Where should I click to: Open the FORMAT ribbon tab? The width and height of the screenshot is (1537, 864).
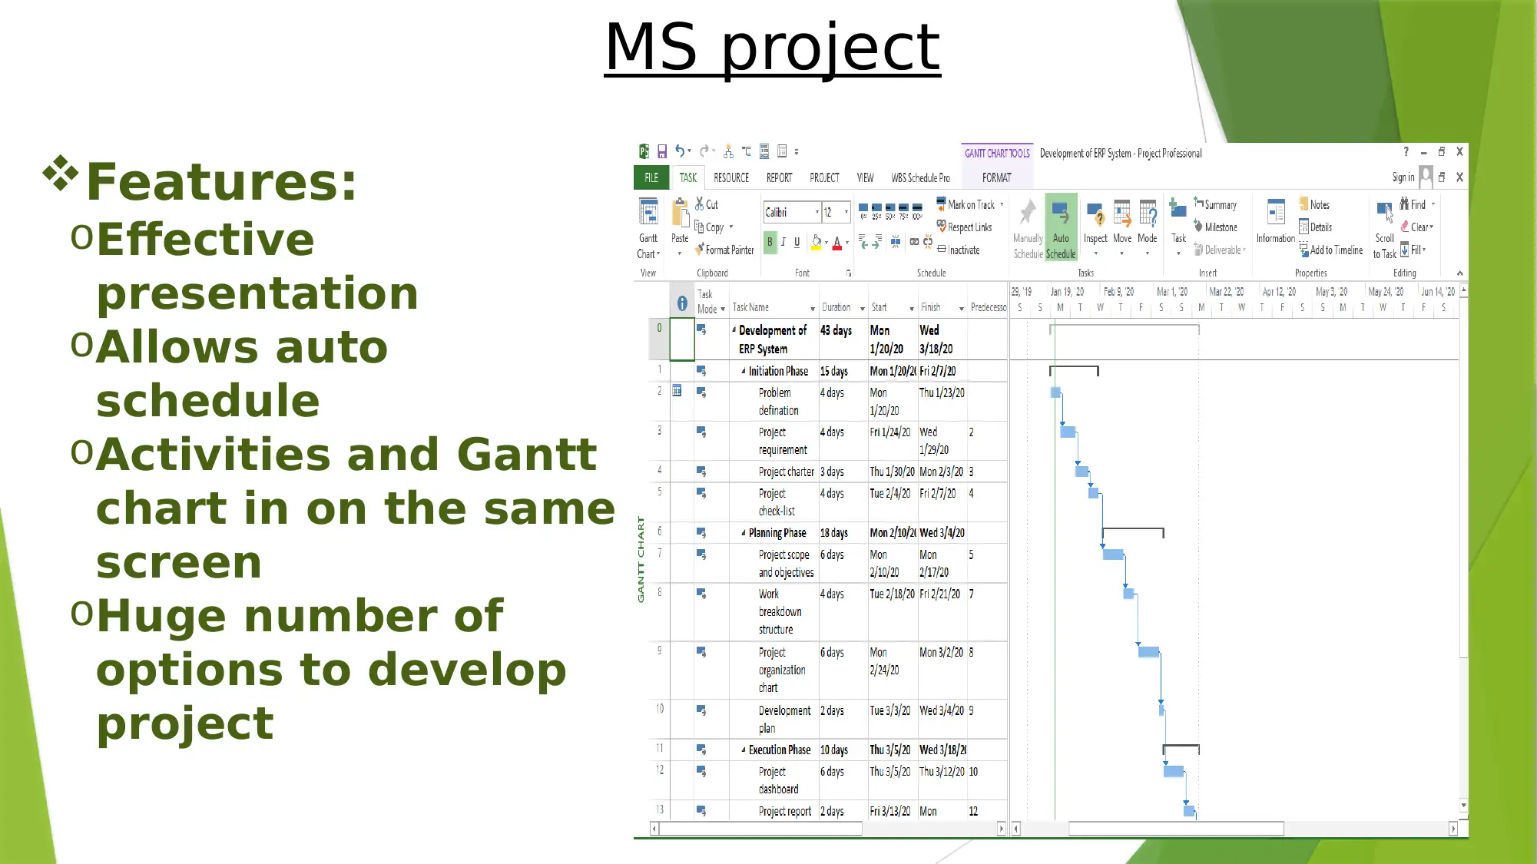[995, 177]
